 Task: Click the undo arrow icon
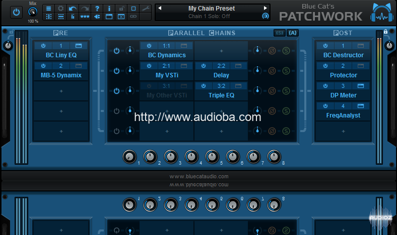(x=73, y=9)
